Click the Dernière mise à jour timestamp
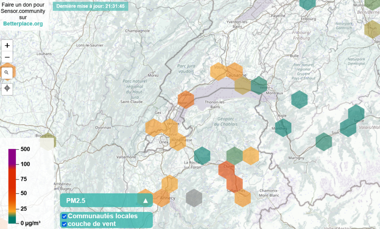Viewport: 380px width, 229px height. tap(90, 6)
